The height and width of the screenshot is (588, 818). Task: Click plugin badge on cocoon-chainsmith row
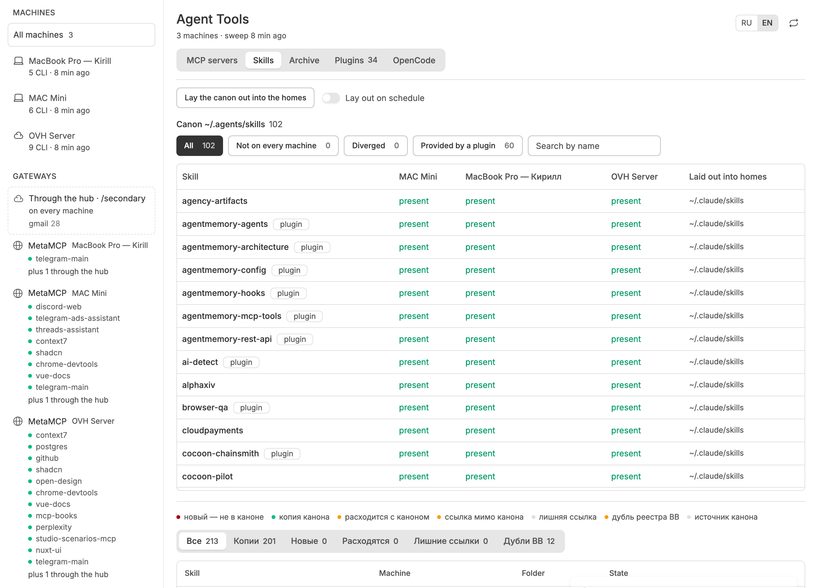click(282, 454)
